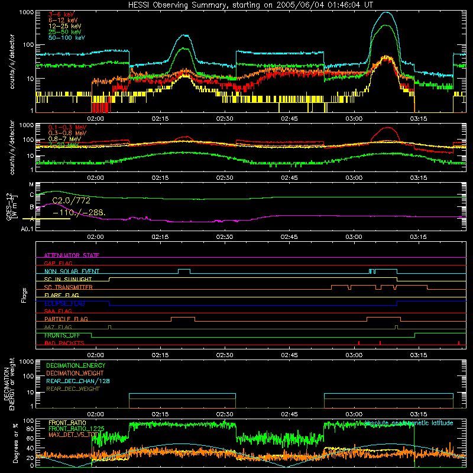Click the 7-20 MeV legend label
This screenshot has width=473, height=473.
pyautogui.click(x=63, y=145)
